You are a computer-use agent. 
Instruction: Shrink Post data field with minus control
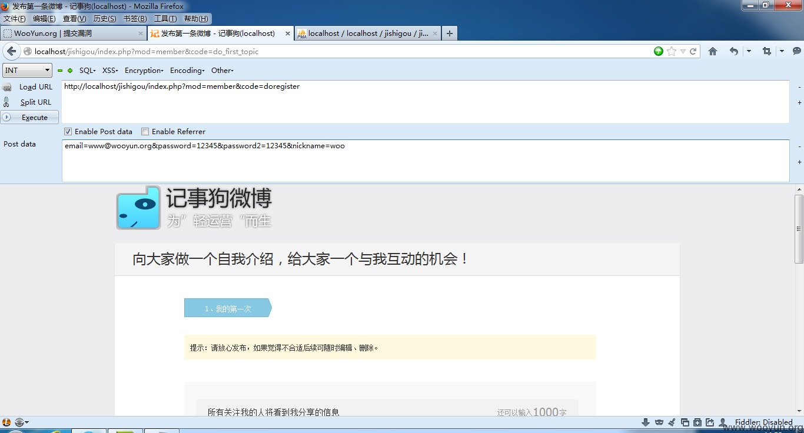coord(799,146)
